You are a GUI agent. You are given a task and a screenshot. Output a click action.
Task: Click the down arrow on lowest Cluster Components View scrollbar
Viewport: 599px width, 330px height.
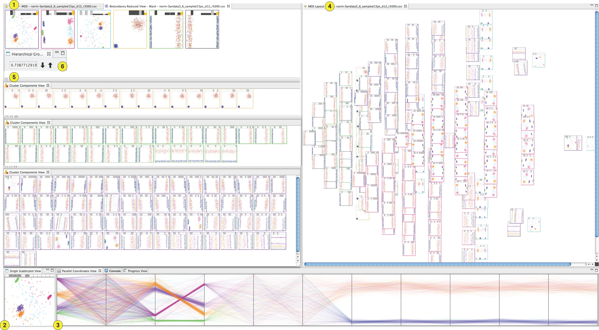point(298,261)
